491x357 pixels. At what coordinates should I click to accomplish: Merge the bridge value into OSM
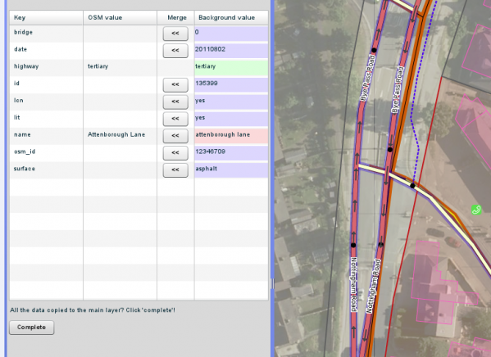pyautogui.click(x=175, y=34)
